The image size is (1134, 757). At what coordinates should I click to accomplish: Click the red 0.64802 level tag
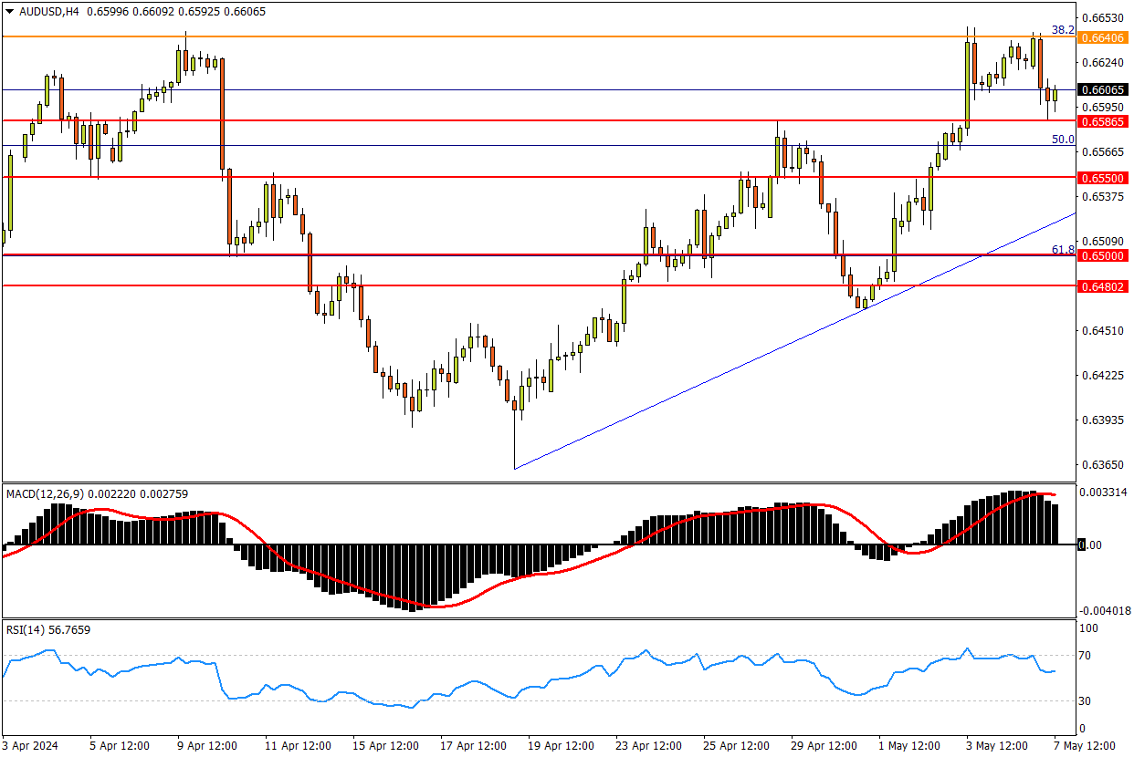click(1104, 286)
